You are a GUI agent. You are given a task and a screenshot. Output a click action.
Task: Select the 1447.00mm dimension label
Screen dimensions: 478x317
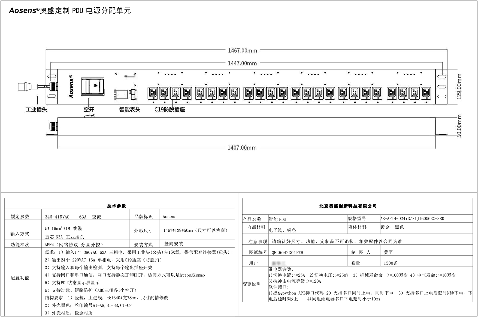pos(242,63)
